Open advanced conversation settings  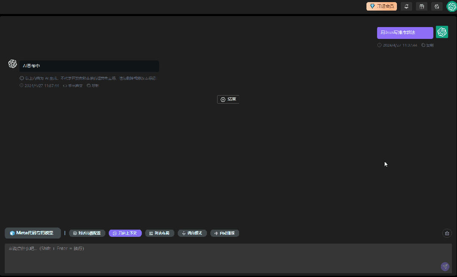coord(87,233)
